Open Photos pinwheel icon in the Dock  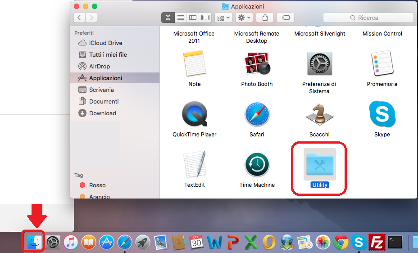323,242
